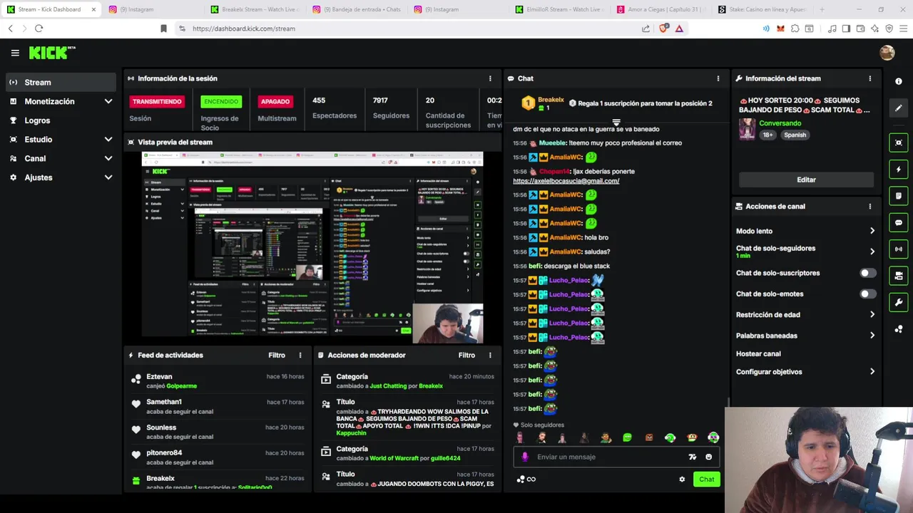Click the Brave Rewards triangle icon
This screenshot has width=913, height=513.
(x=679, y=28)
